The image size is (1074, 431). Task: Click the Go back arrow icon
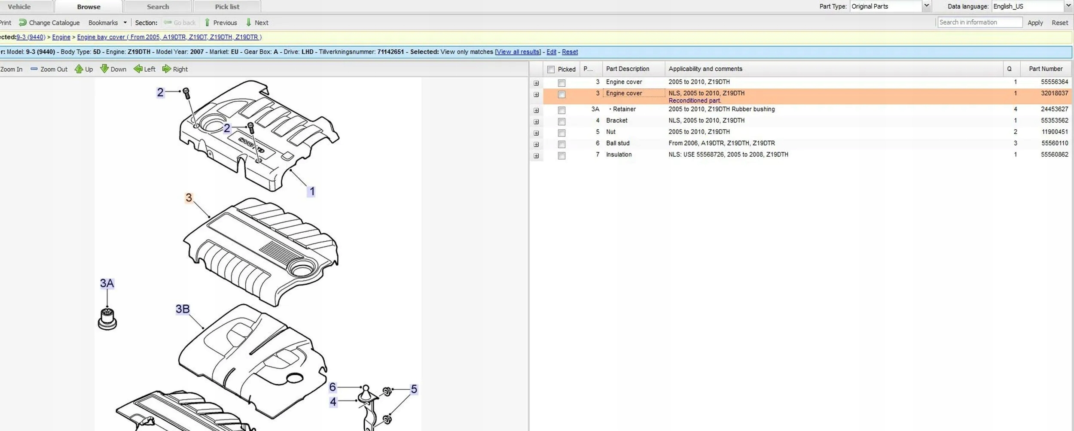pos(168,23)
